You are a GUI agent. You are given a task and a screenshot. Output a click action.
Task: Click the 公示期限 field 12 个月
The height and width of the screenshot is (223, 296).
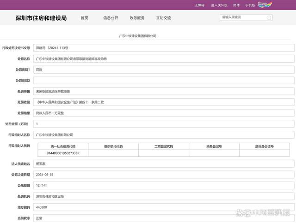(164, 186)
